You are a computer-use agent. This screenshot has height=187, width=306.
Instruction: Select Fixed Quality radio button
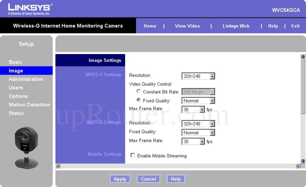[x=139, y=100]
